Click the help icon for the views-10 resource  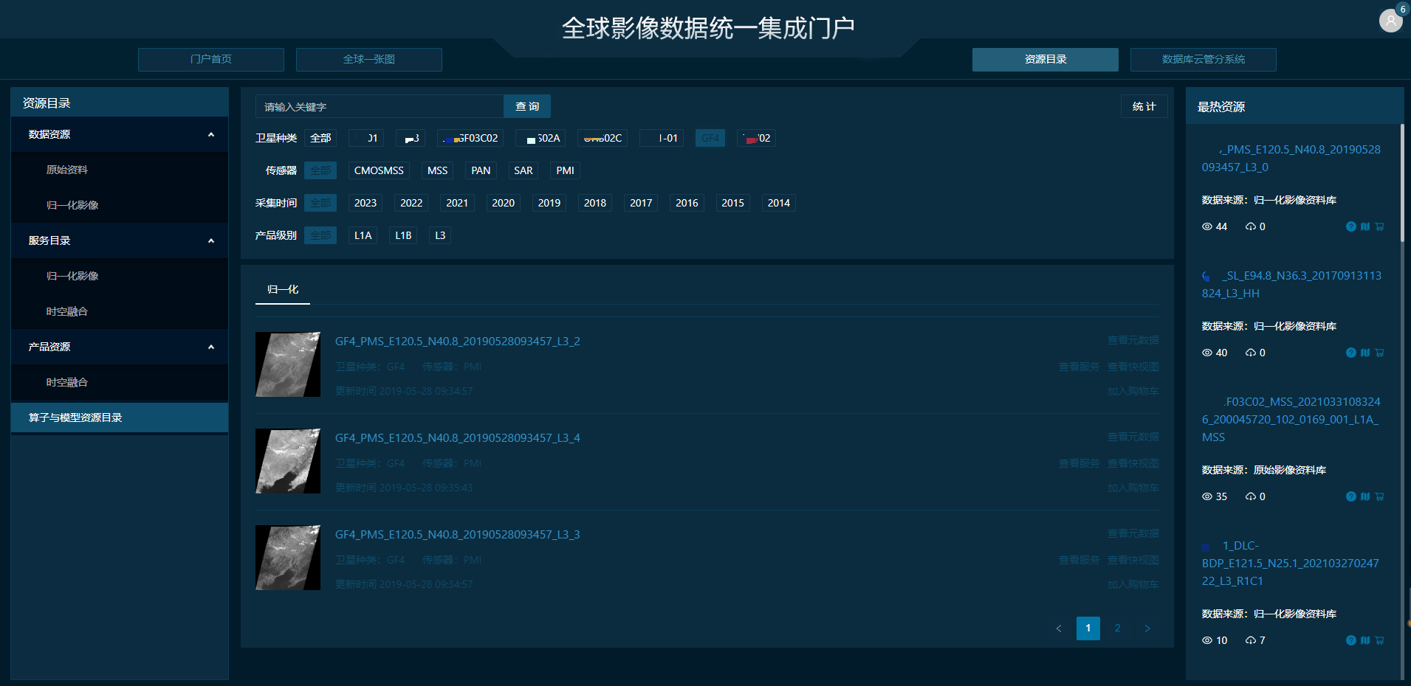pyautogui.click(x=1350, y=640)
